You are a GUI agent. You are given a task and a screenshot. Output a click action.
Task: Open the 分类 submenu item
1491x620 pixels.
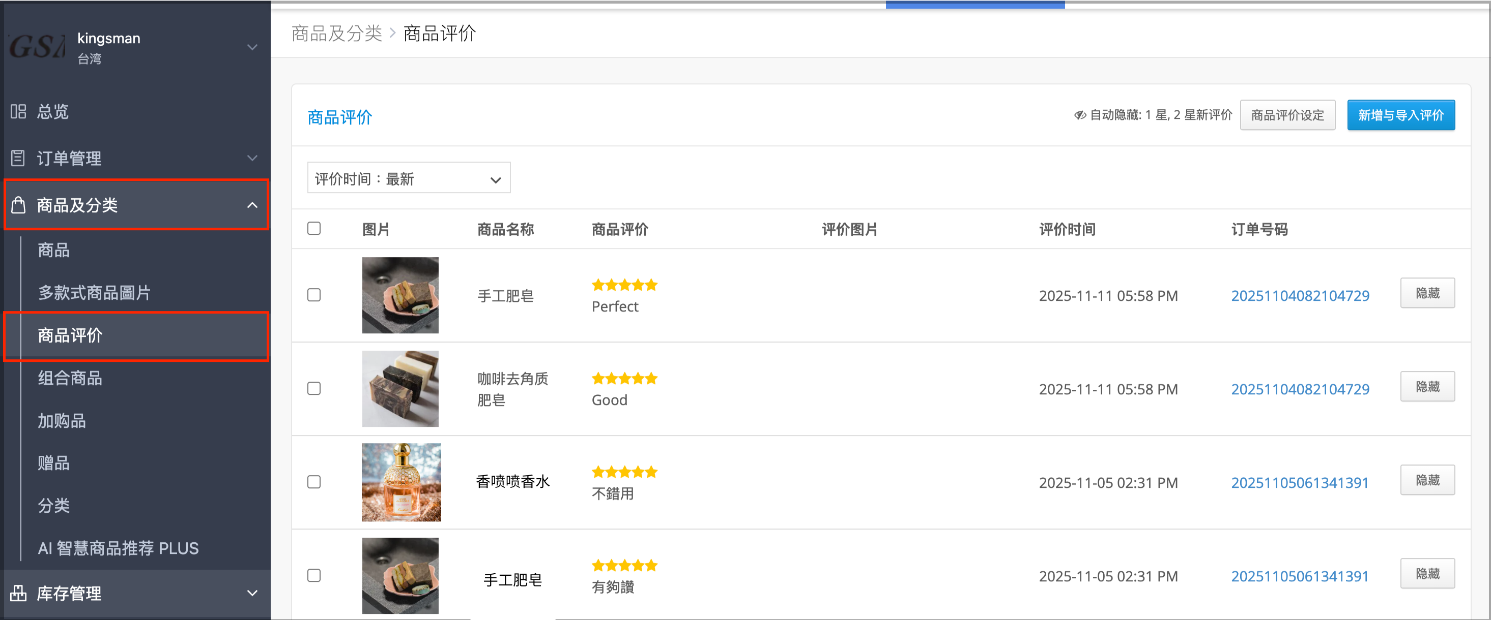tap(54, 506)
